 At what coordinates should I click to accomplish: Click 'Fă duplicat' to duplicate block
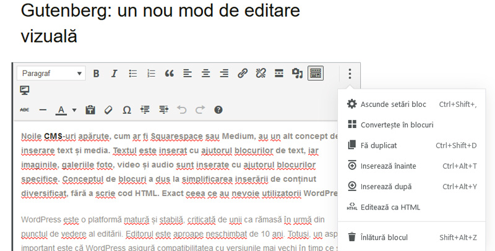click(379, 145)
